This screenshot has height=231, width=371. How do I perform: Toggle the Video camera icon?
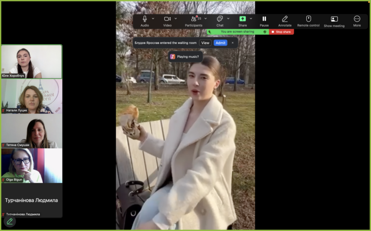point(167,19)
